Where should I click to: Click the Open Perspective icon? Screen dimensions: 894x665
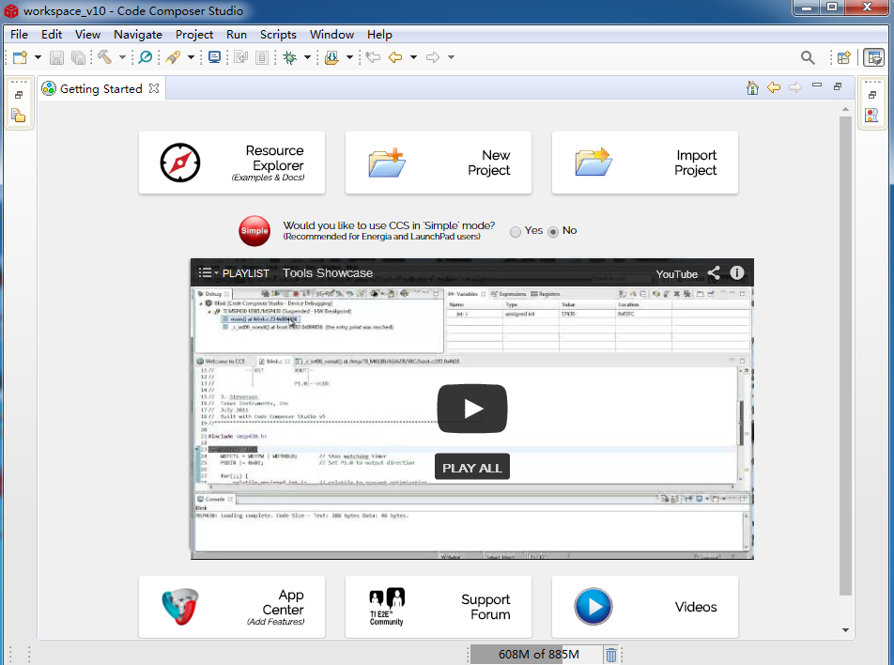844,57
